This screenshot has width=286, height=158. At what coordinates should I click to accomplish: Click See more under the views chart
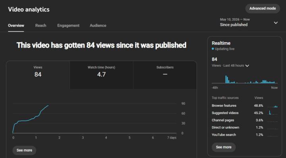pos(24,150)
